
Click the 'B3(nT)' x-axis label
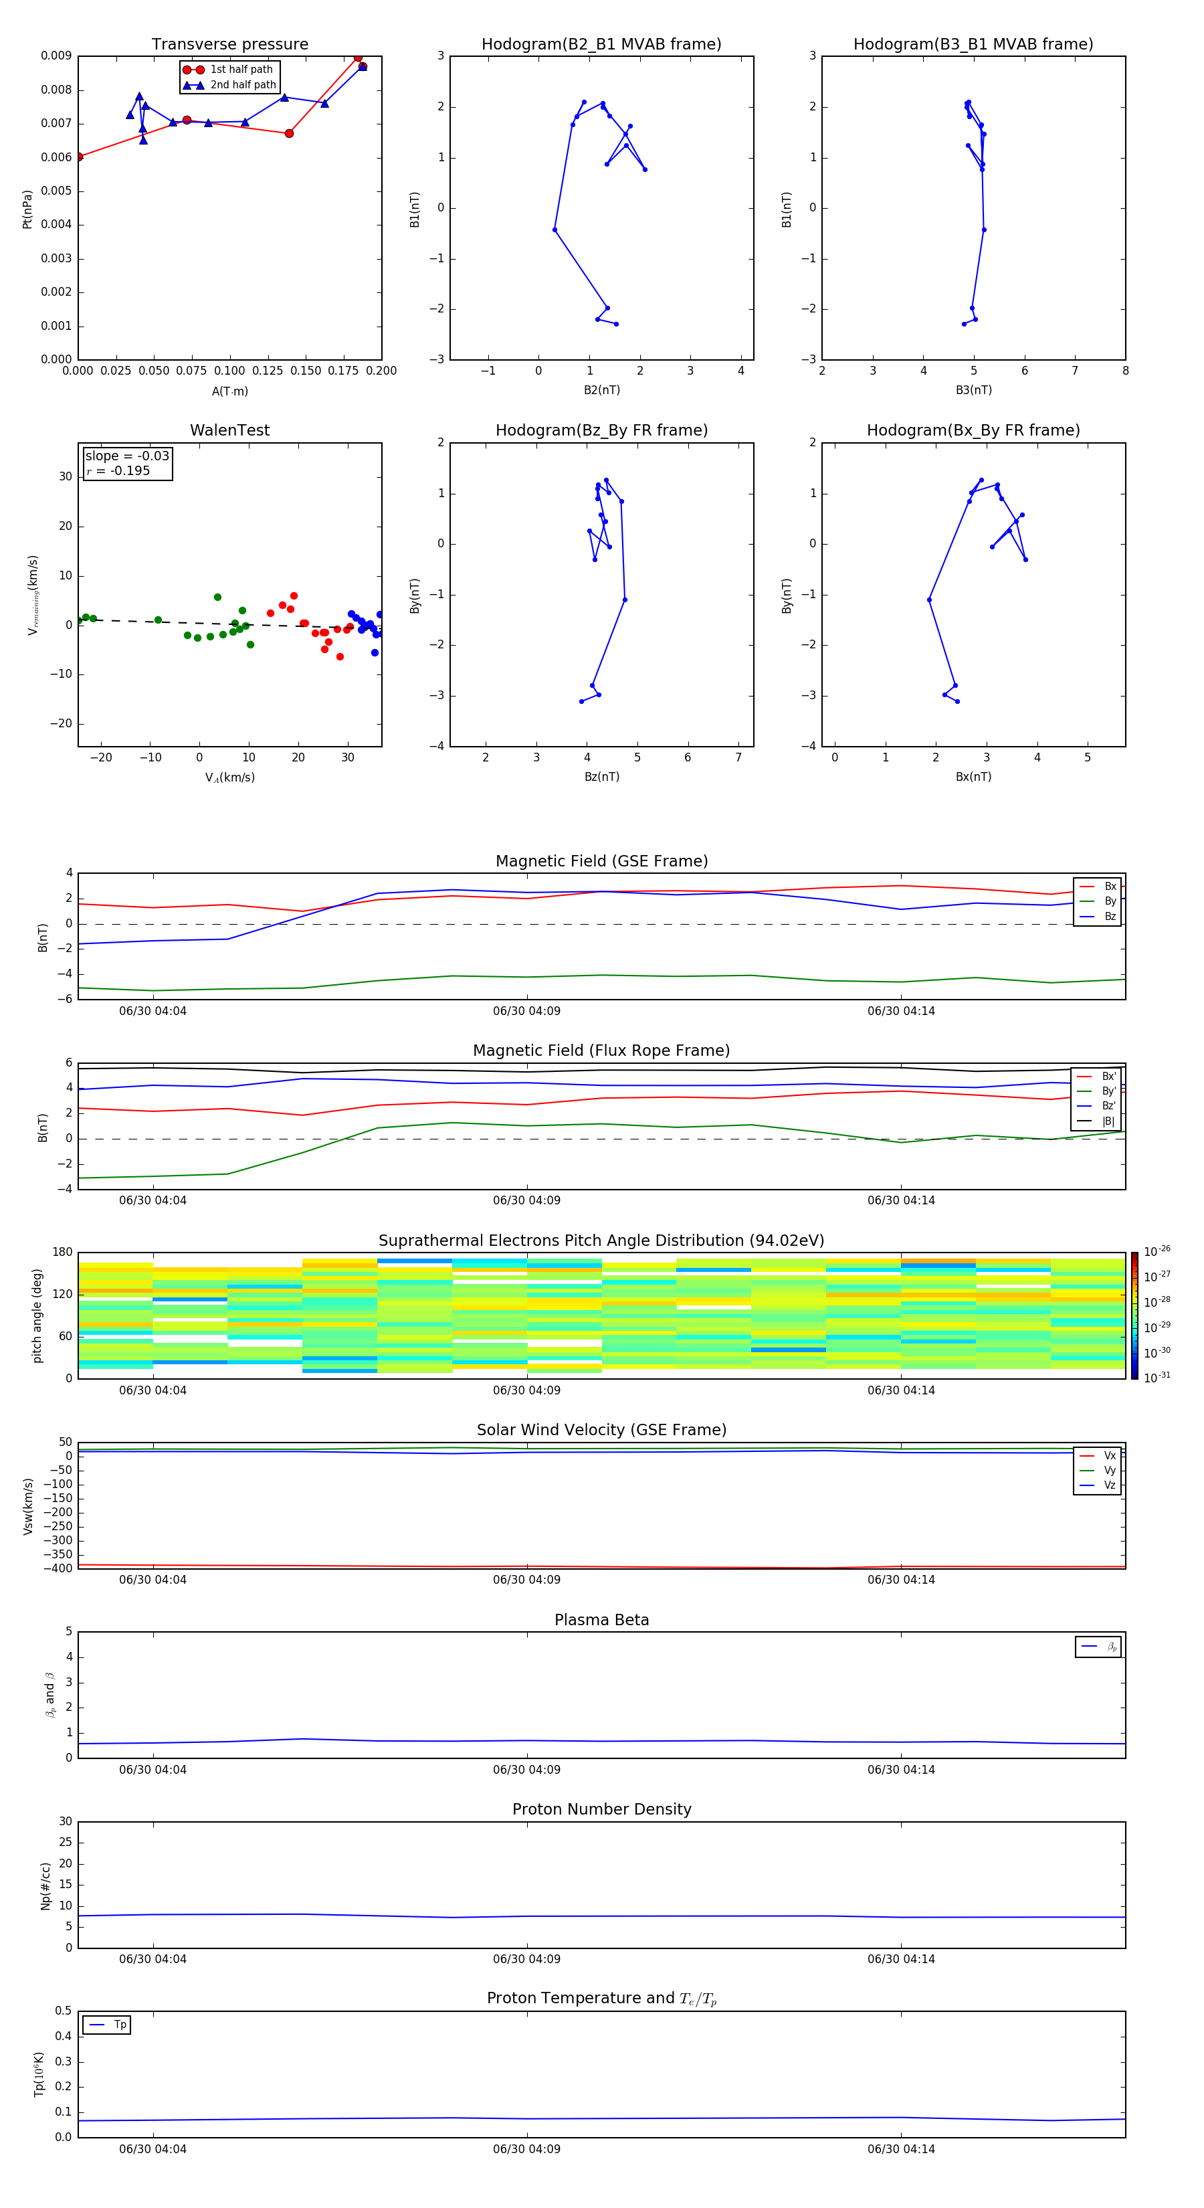click(973, 390)
